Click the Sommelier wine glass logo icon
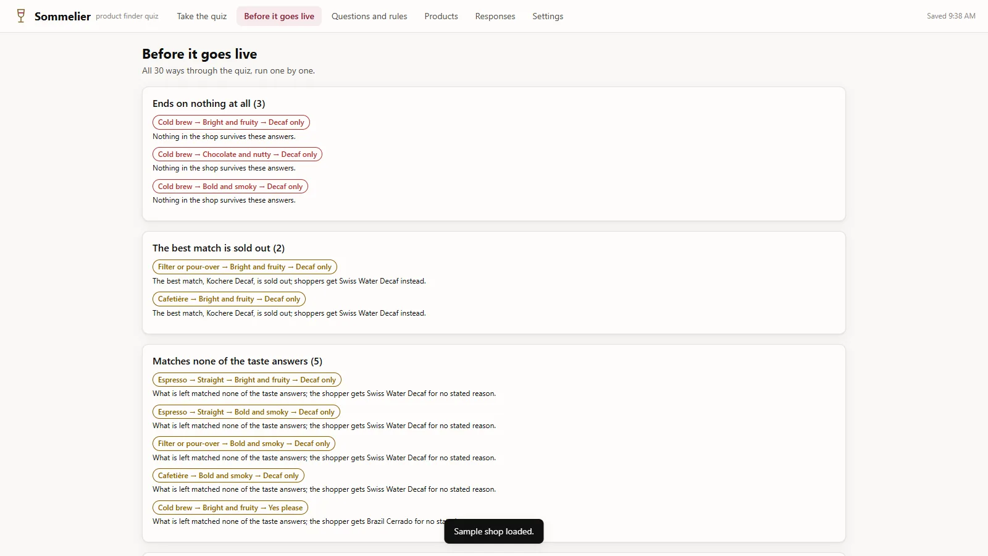Viewport: 988px width, 556px height. pos(21,16)
